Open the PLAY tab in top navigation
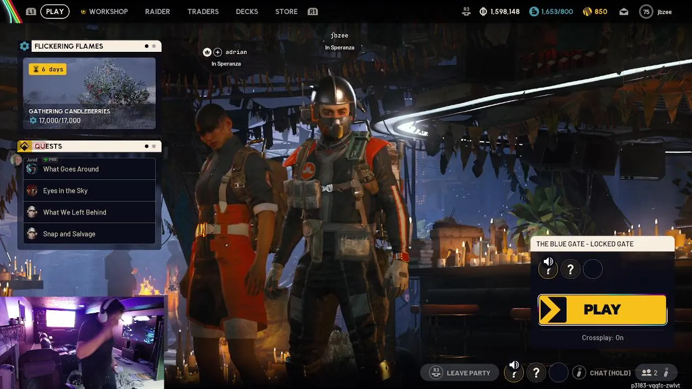Image resolution: width=692 pixels, height=389 pixels. (55, 11)
